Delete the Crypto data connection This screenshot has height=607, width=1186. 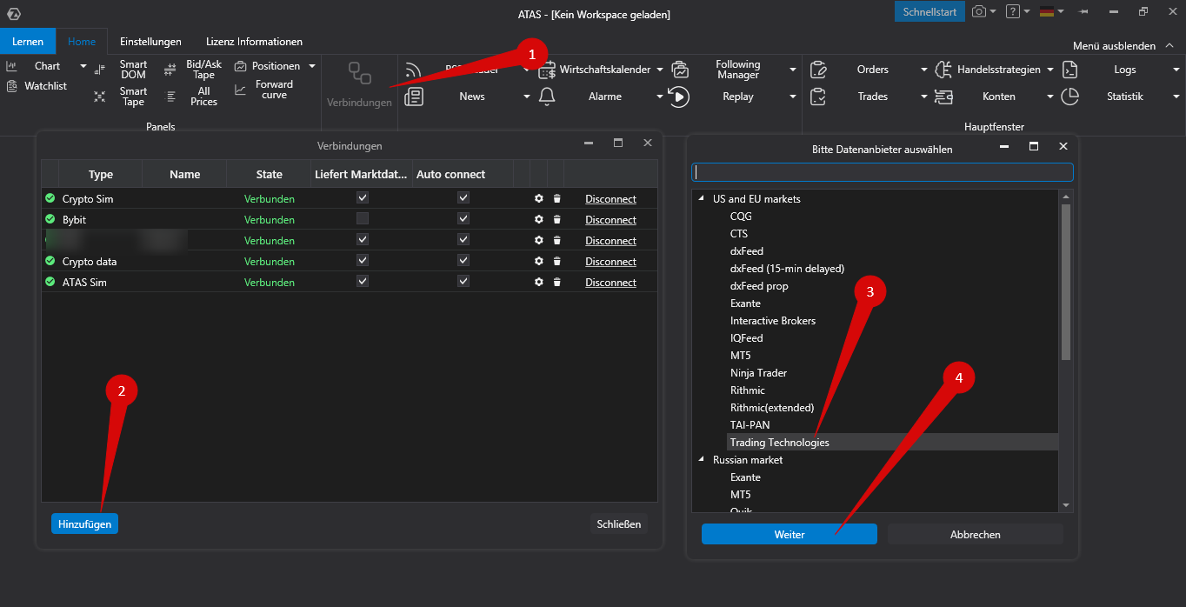(557, 262)
